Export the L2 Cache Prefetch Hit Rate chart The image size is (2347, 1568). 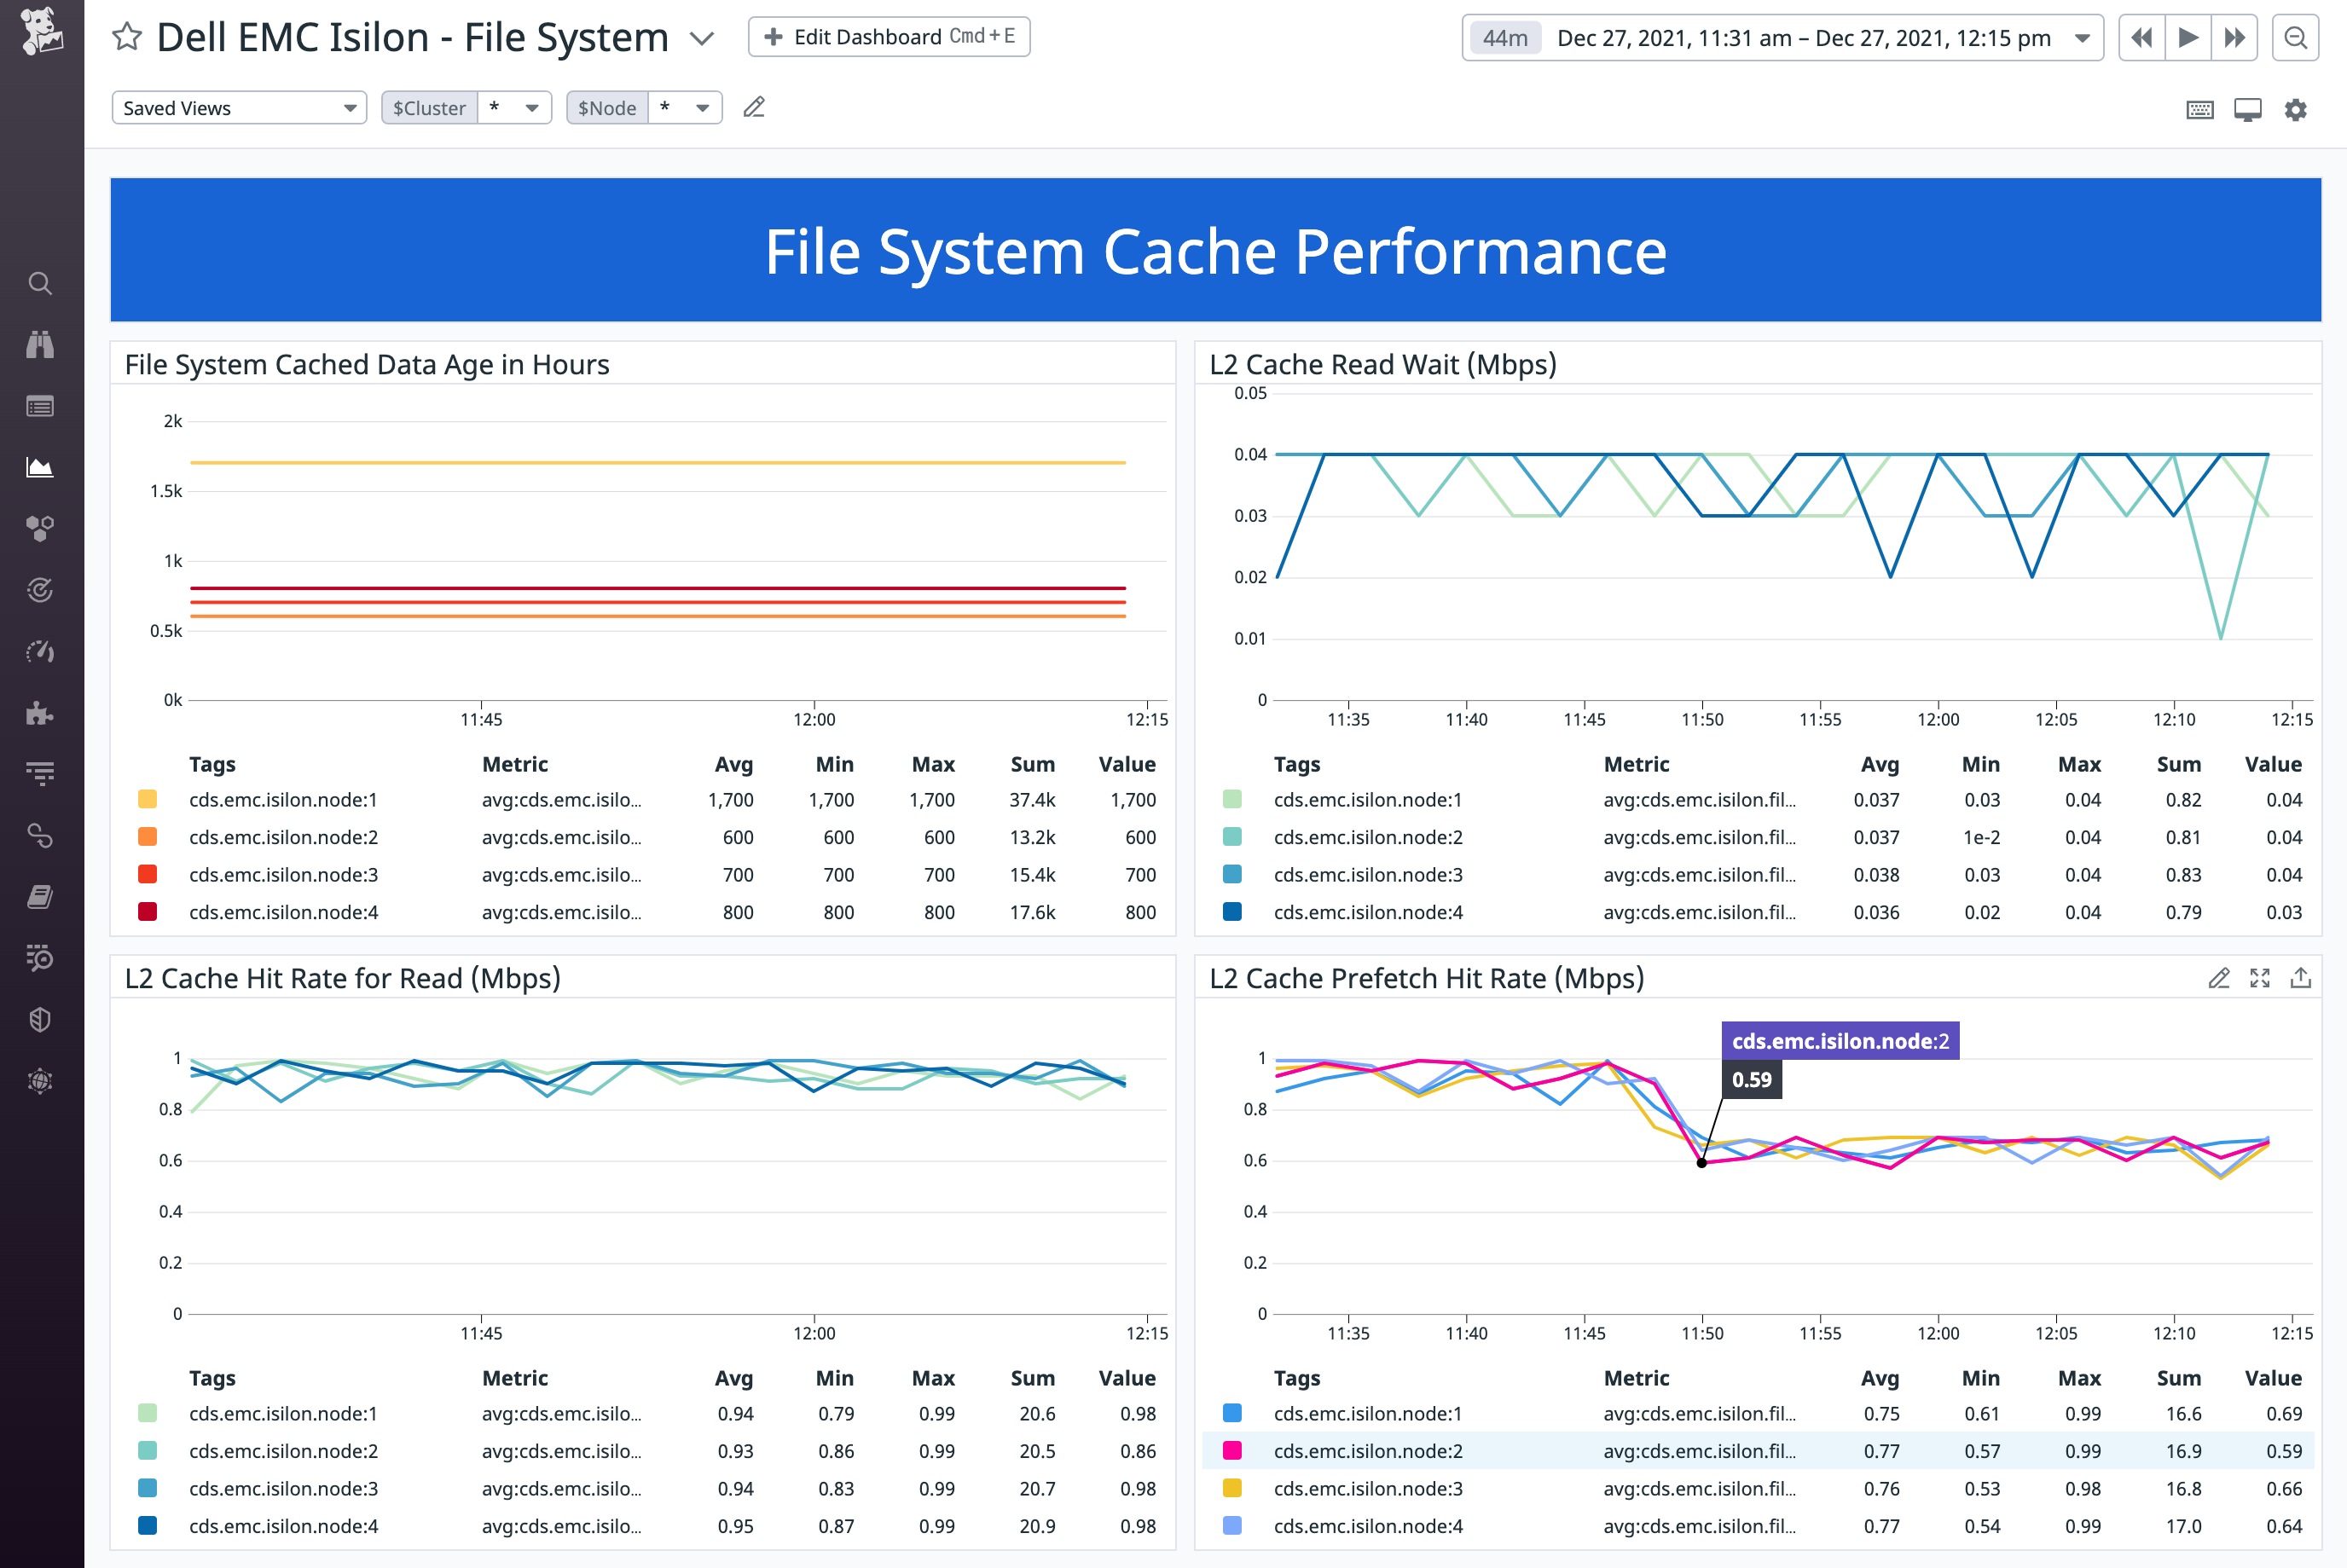pyautogui.click(x=2300, y=978)
